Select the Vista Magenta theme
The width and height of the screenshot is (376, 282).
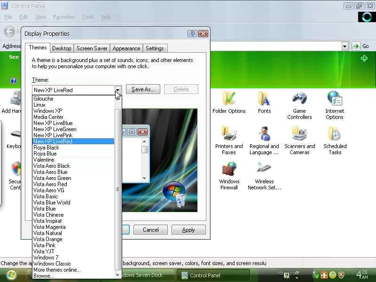click(x=73, y=227)
